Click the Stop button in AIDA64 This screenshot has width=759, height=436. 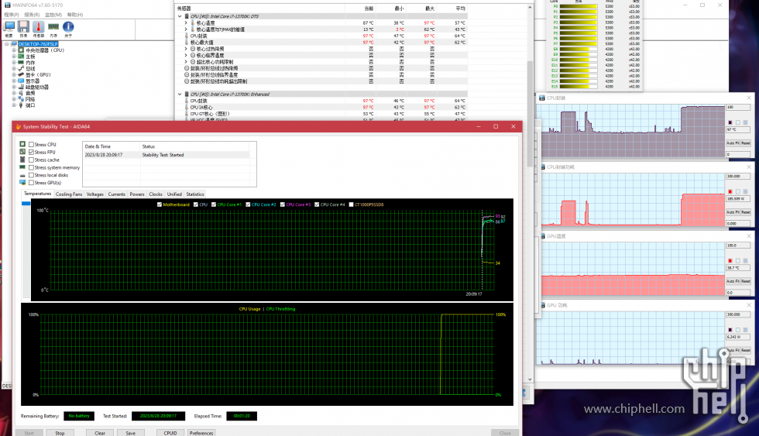pos(60,433)
